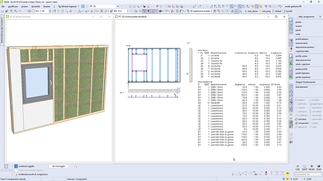Viewport: 323px width, 181px height.
Task: Click the parete legname button
Action: (x=303, y=73)
